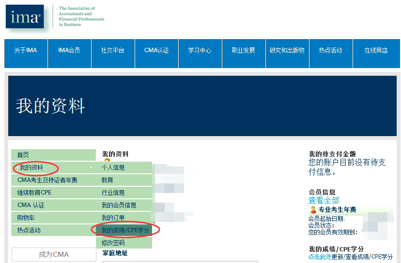The height and width of the screenshot is (263, 401).
Task: Choose 修改密码 from the submenu
Action: [x=124, y=243]
